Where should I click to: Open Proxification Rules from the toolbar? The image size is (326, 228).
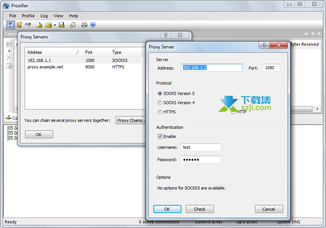pyautogui.click(x=19, y=25)
